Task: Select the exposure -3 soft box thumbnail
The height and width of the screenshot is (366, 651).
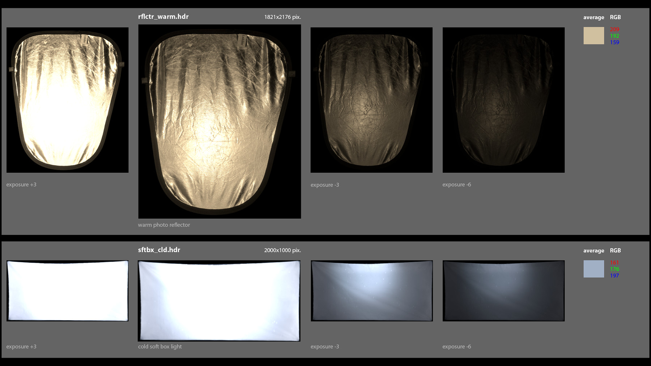Action: (x=371, y=291)
